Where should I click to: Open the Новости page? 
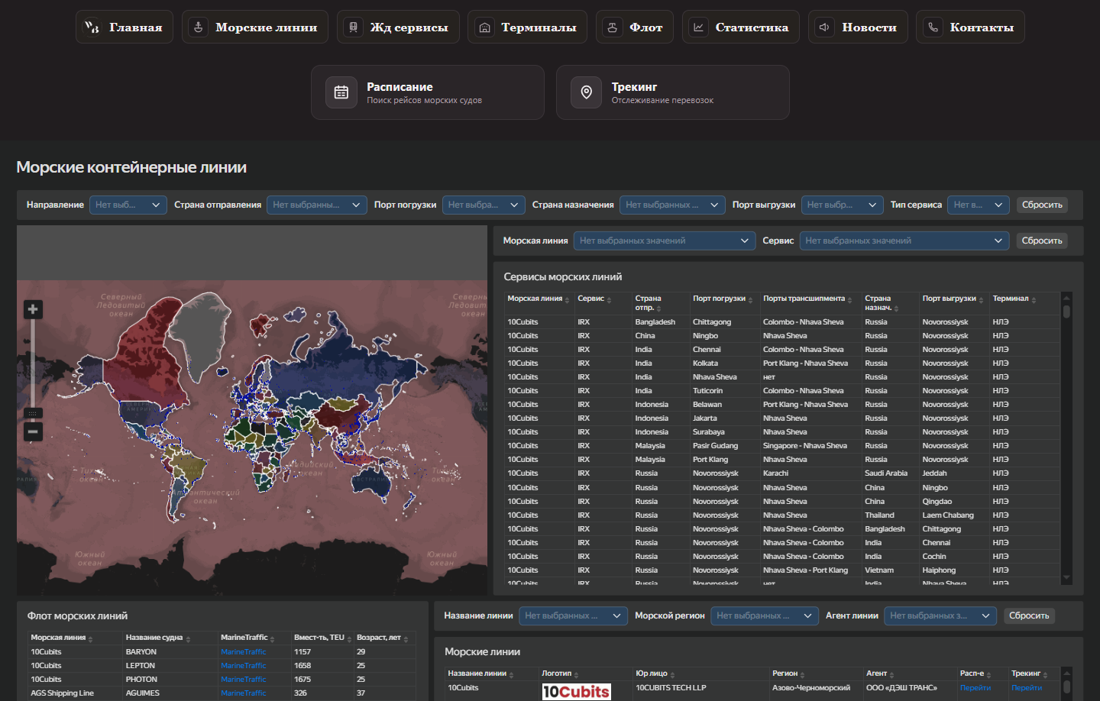tap(858, 27)
